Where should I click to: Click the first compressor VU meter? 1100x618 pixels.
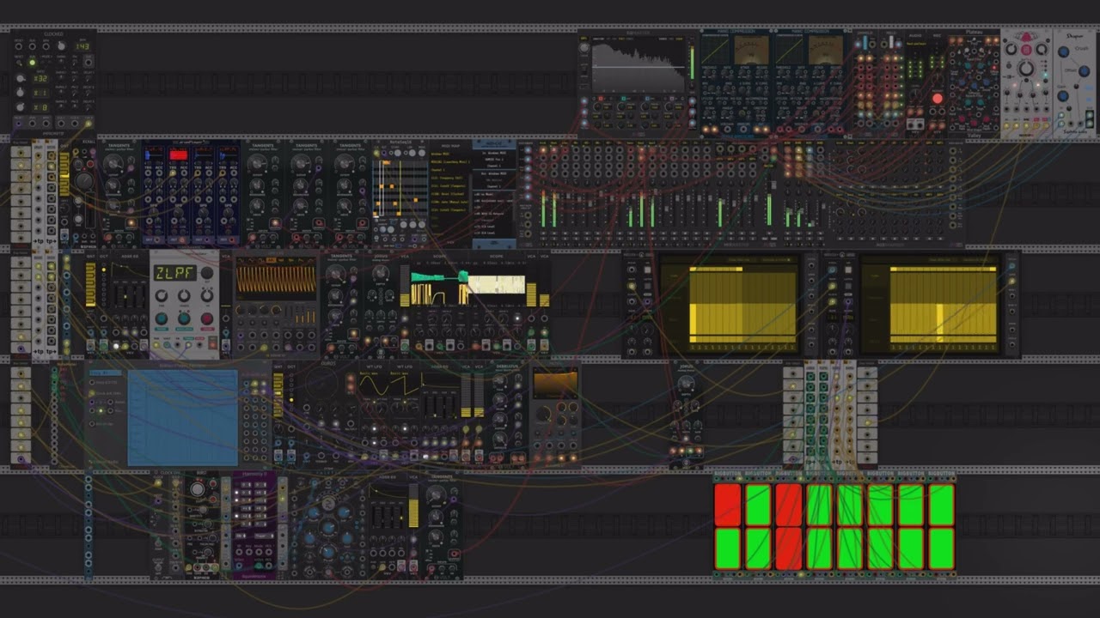(752, 51)
